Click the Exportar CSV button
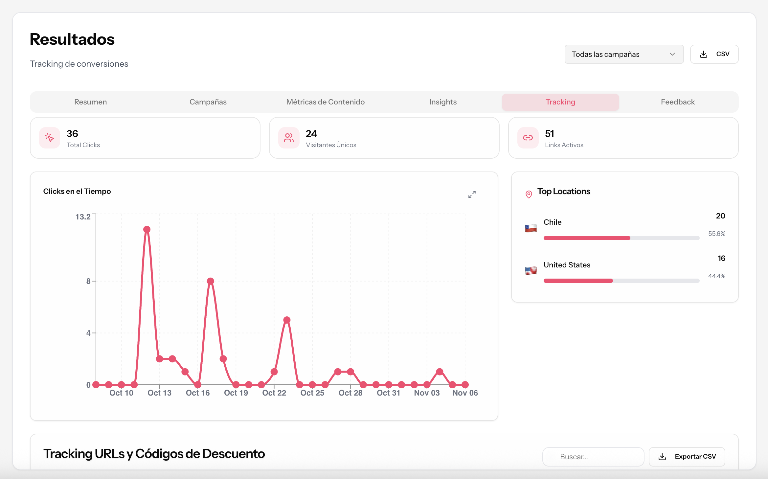The image size is (768, 479). pyautogui.click(x=687, y=457)
